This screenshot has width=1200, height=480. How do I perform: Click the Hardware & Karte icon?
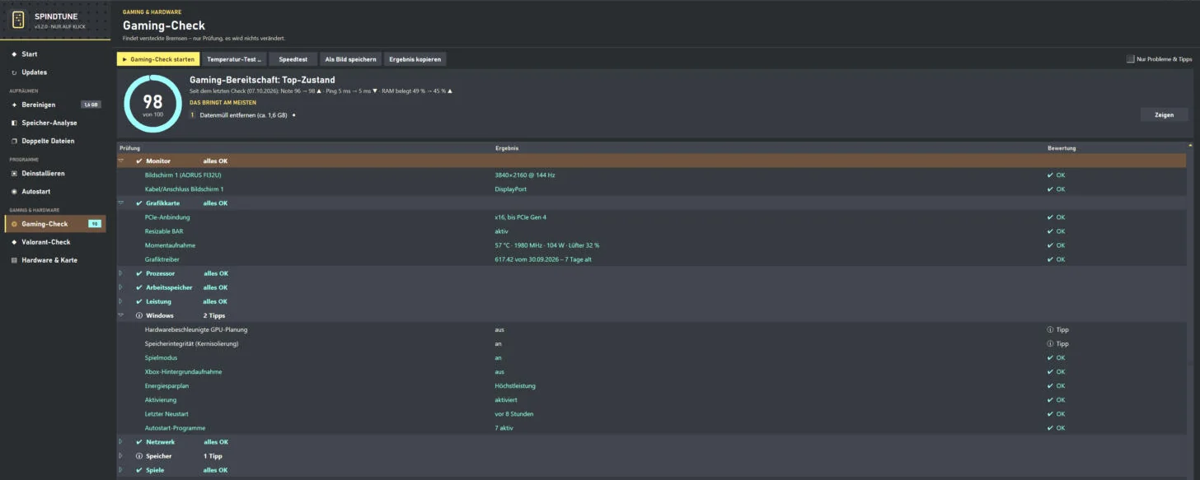(14, 260)
